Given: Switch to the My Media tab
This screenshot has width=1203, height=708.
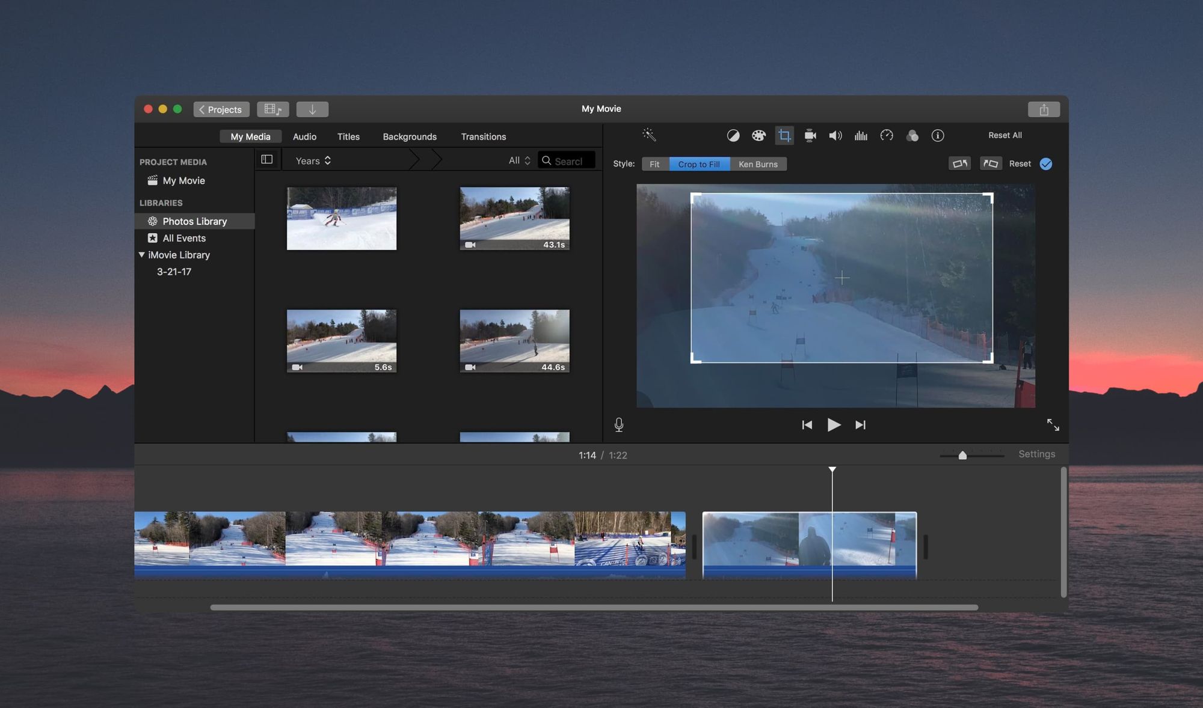Looking at the screenshot, I should pyautogui.click(x=250, y=136).
